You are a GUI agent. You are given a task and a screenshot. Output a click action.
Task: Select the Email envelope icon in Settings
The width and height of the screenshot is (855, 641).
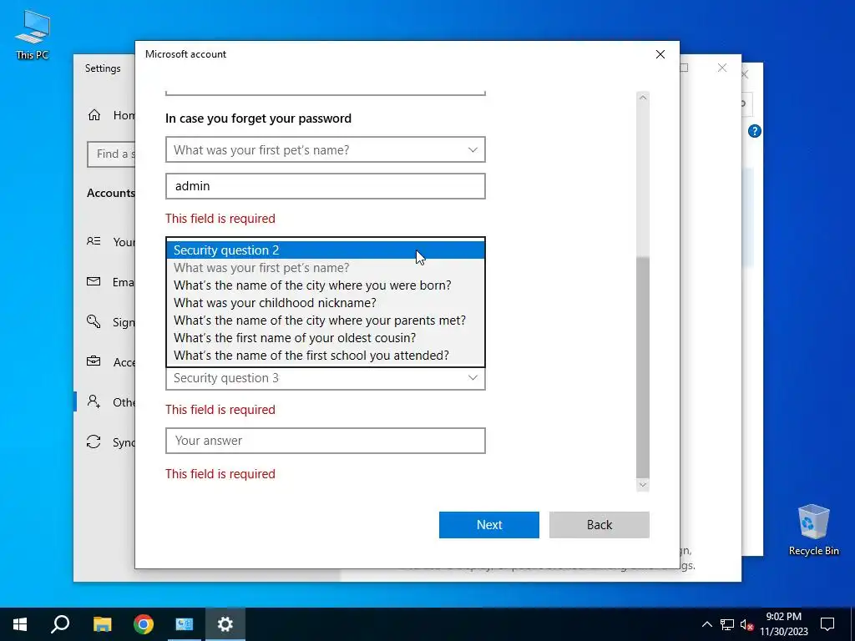94,282
